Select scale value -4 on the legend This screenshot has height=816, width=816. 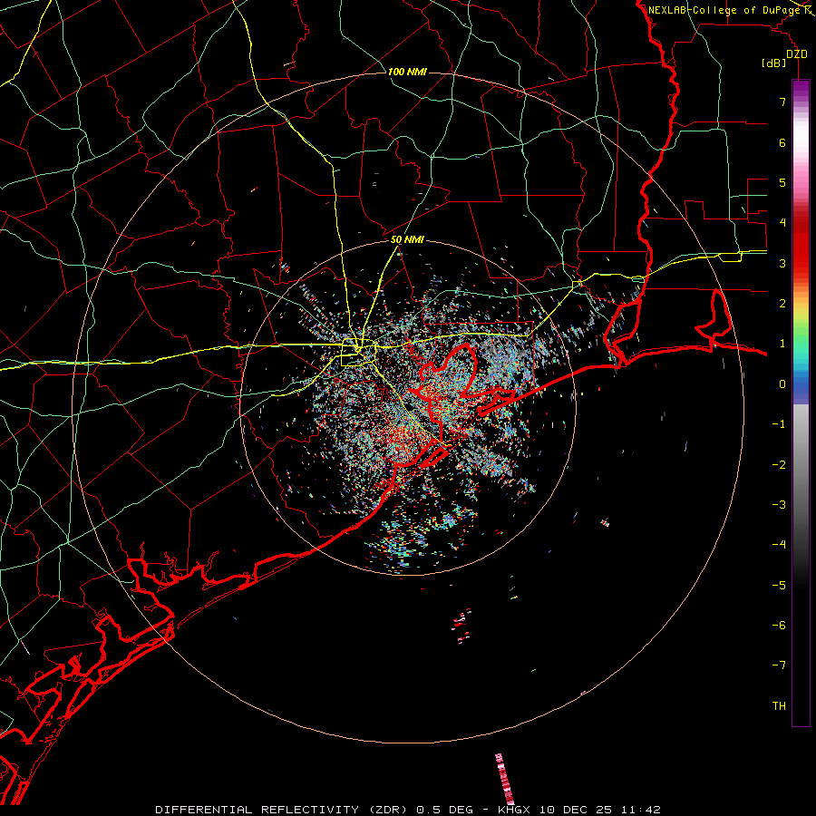pyautogui.click(x=779, y=545)
